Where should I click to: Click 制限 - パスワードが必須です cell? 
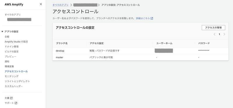[105, 51]
